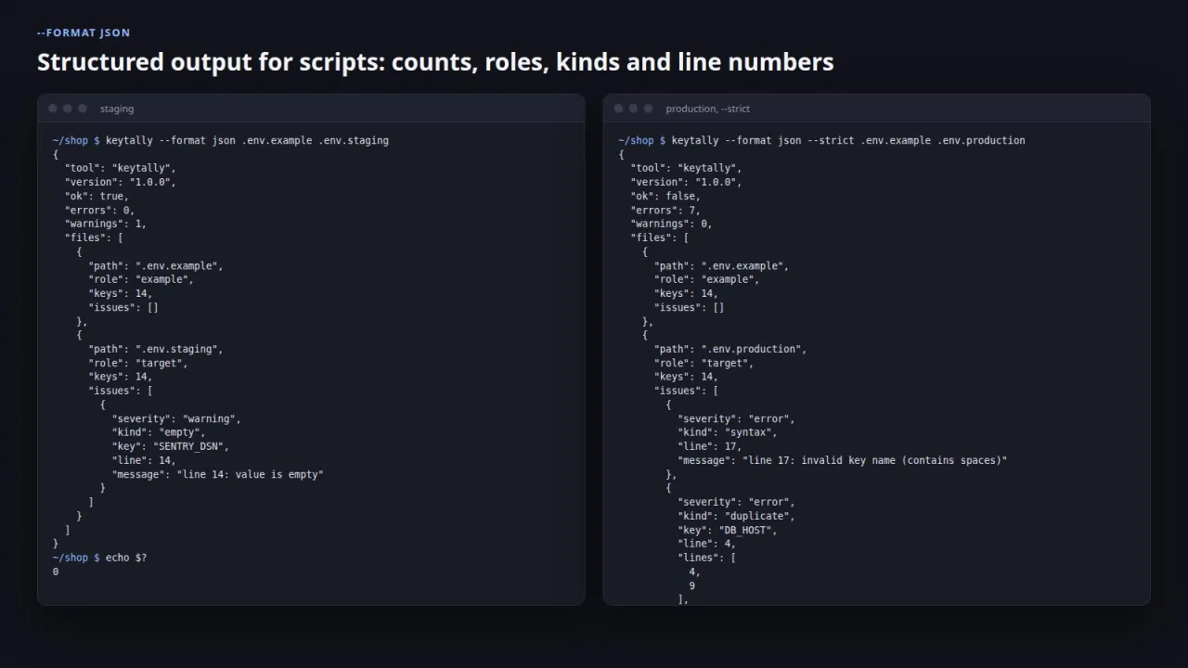Image resolution: width=1188 pixels, height=668 pixels.
Task: Select the "key": "DB_HOST" line
Action: pos(728,530)
